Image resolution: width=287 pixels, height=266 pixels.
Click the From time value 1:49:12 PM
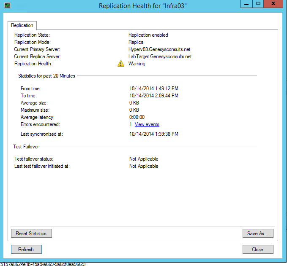click(153, 89)
